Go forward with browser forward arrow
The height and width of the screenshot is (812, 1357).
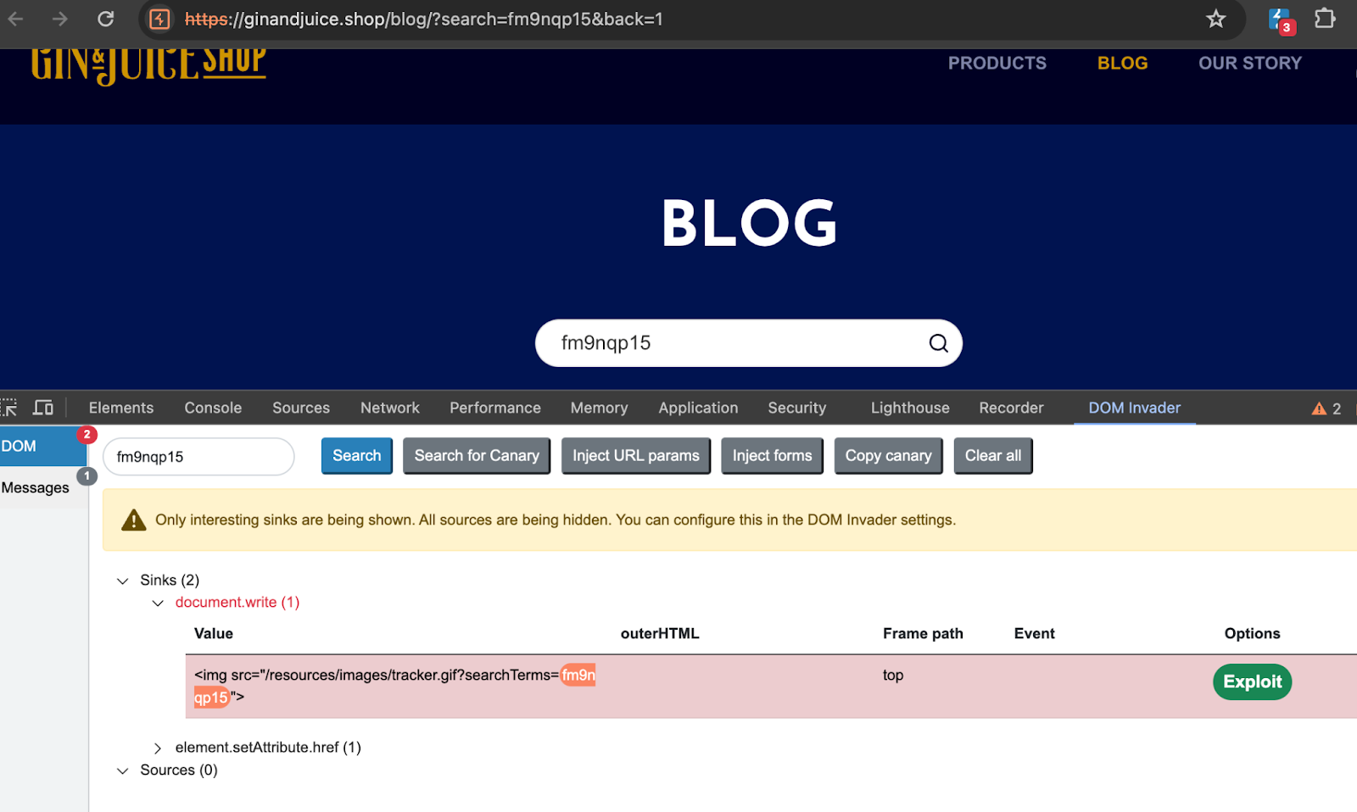click(x=59, y=19)
